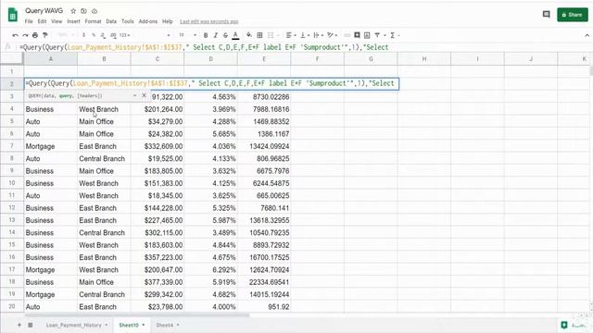Format as currency icon

(x=83, y=35)
